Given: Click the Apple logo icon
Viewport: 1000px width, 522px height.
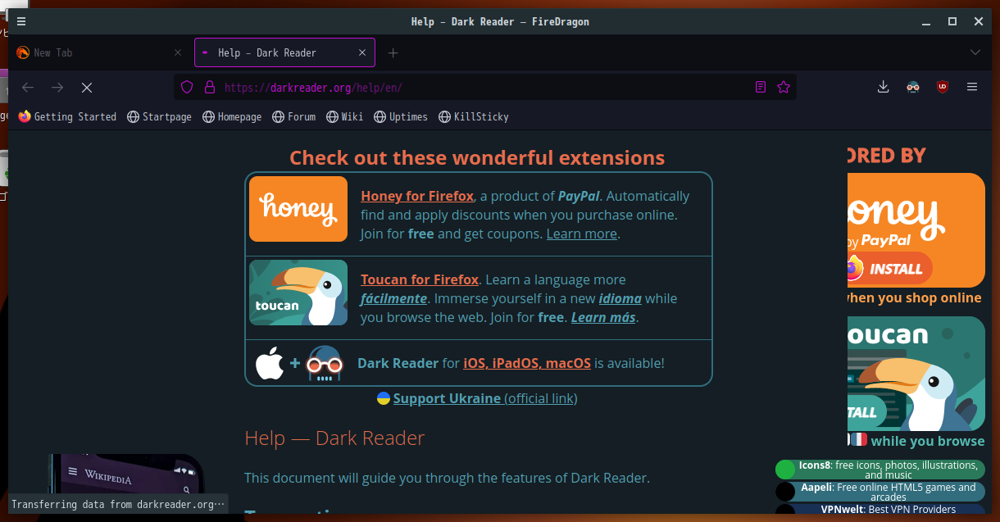Looking at the screenshot, I should tap(270, 363).
